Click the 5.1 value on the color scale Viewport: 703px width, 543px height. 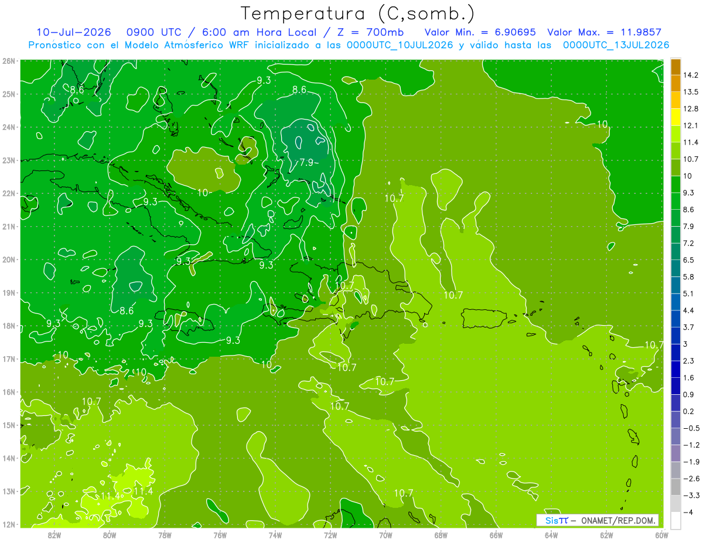690,293
